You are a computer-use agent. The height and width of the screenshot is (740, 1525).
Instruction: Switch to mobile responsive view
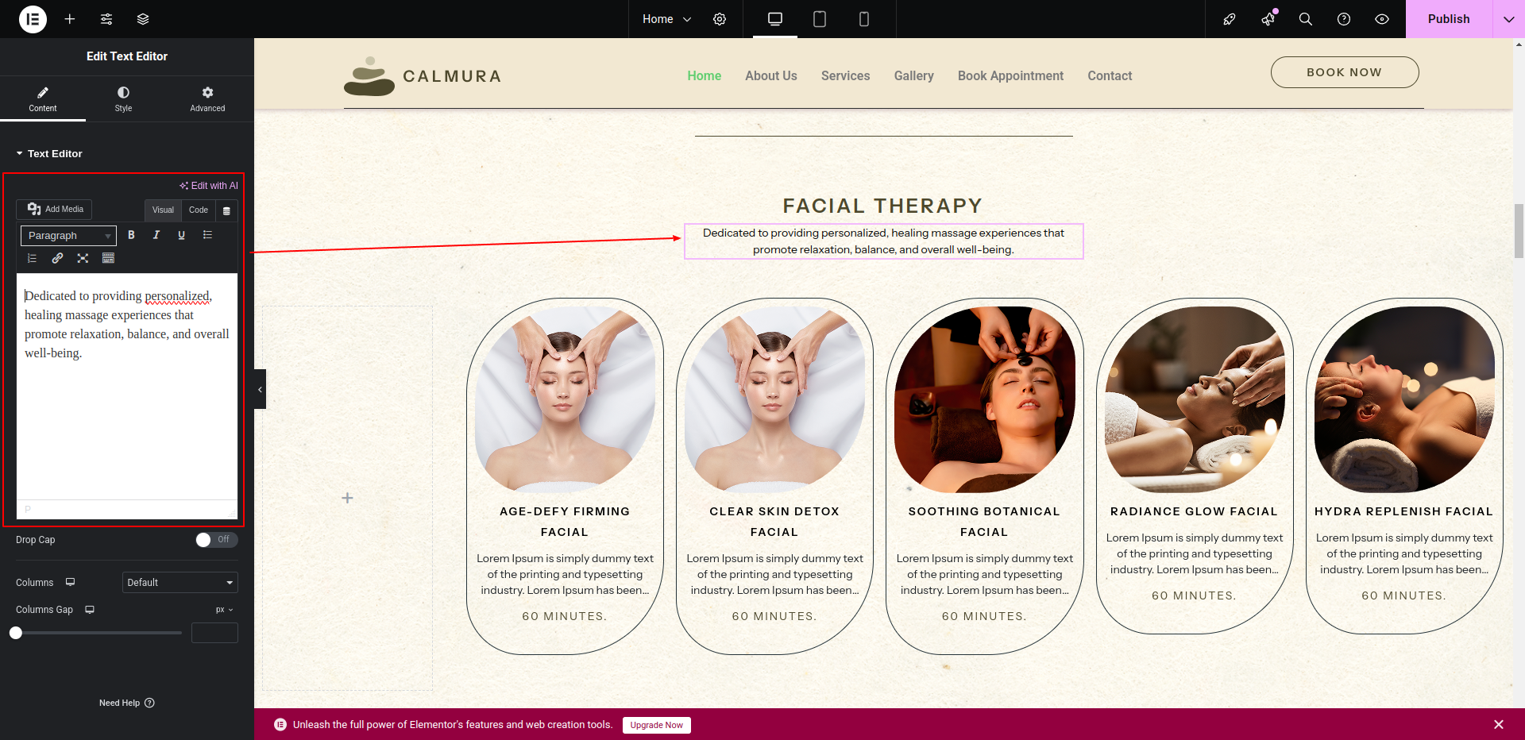tap(864, 19)
